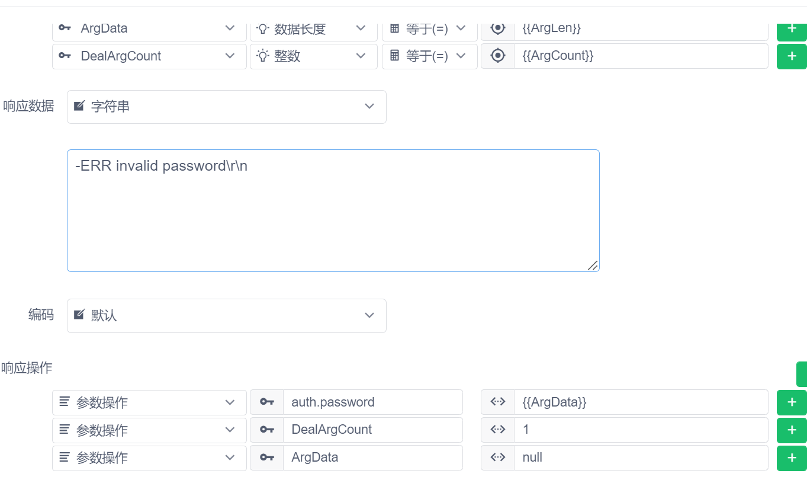The width and height of the screenshot is (807, 480).
Task: Click arrows icon beside the null value
Action: tap(498, 457)
